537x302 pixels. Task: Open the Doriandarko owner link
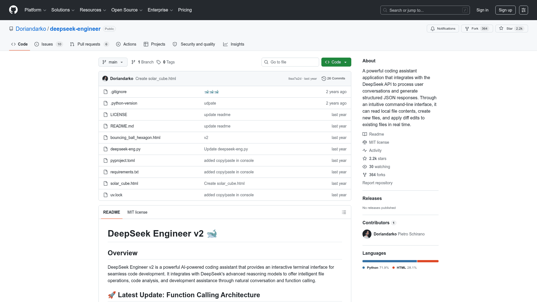pos(31,29)
